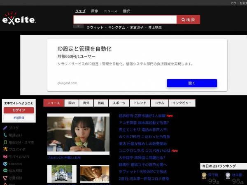
Task: Switch to the 海外 tab
Action: coord(86,103)
